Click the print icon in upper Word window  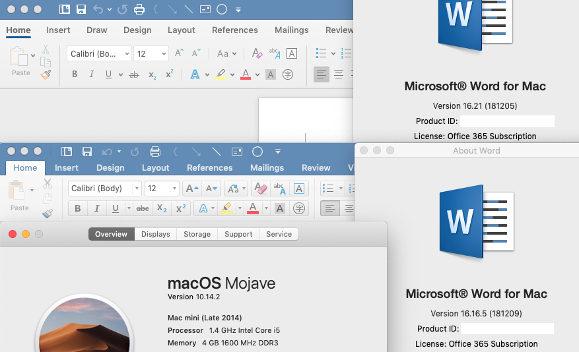[139, 9]
